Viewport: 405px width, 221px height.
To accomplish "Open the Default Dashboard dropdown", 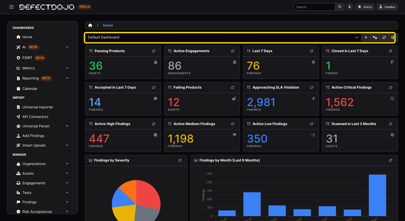I will point(223,37).
